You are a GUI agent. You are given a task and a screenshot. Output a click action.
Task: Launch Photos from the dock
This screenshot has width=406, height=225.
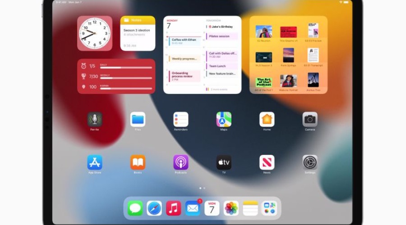click(231, 208)
